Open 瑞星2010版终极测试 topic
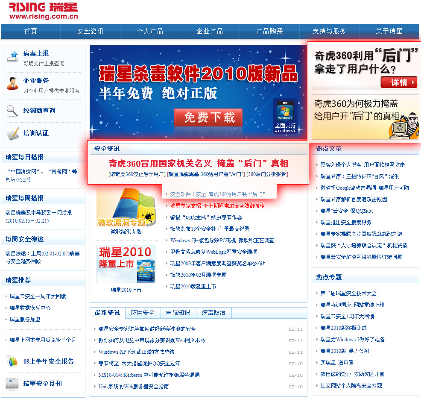The height and width of the screenshot is (402, 421). [343, 328]
